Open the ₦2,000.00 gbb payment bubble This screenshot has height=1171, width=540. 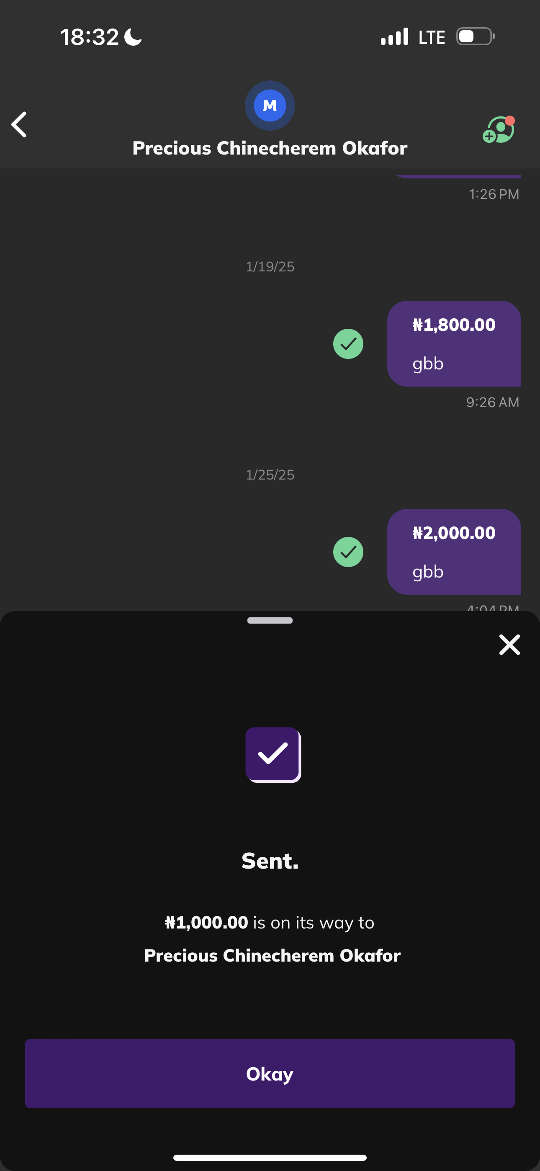[x=454, y=552]
